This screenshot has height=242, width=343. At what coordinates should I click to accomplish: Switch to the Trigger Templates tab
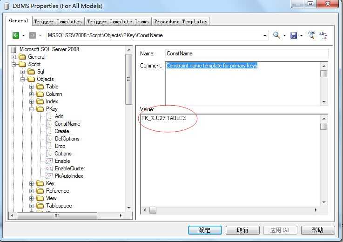pyautogui.click(x=58, y=22)
